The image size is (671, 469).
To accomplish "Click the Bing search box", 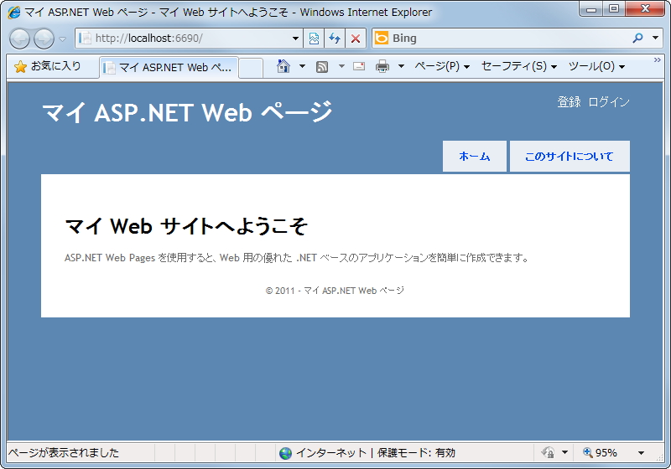I will point(501,39).
